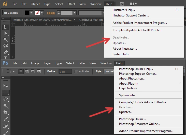
Task: Open Illustrator's Object menu
Action: 35,4
